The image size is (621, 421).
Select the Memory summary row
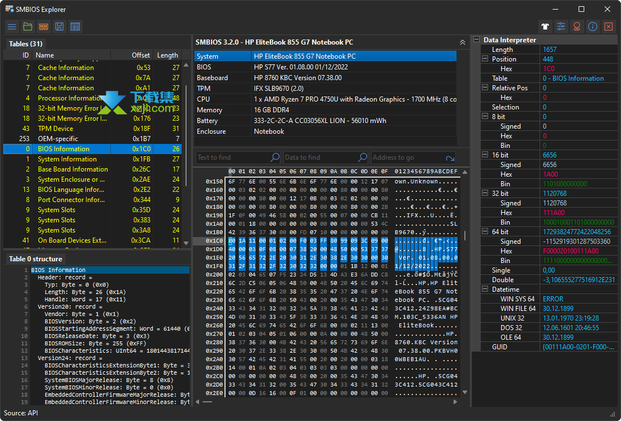point(325,110)
